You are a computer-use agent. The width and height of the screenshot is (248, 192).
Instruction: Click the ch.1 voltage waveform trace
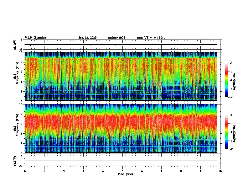[x=121, y=45]
